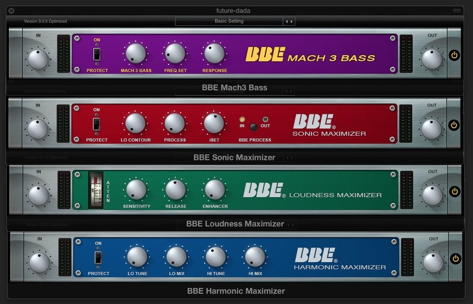Click the Harmonic Maximizer OUT knob
Viewport: 473px width, 304px height.
433,263
